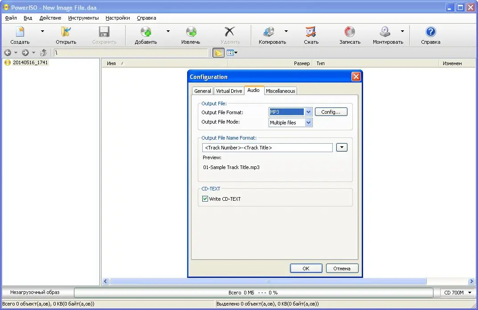Click the Output File Name Format field

267,148
